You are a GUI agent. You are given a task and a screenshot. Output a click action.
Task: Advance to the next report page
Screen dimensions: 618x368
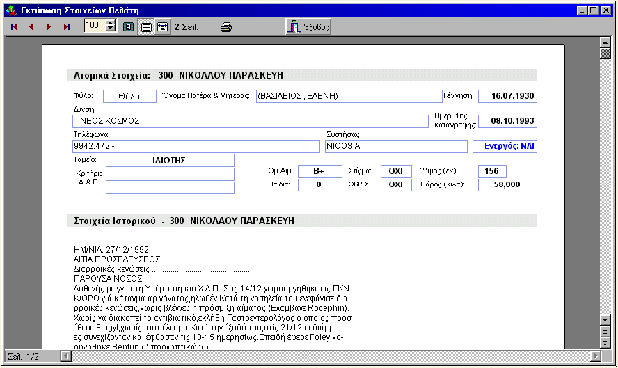[49, 27]
